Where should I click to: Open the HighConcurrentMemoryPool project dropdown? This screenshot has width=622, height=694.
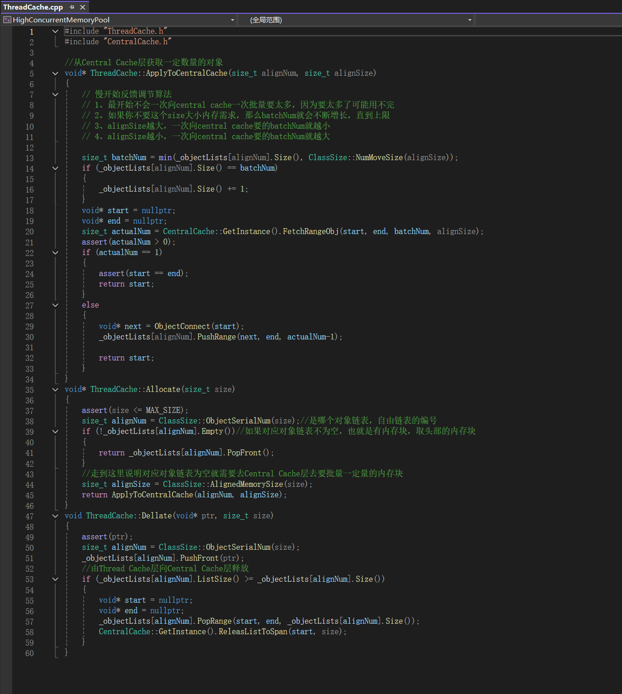pyautogui.click(x=233, y=20)
